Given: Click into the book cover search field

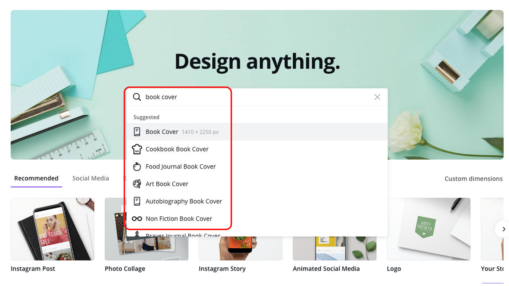Looking at the screenshot, I should [x=257, y=97].
